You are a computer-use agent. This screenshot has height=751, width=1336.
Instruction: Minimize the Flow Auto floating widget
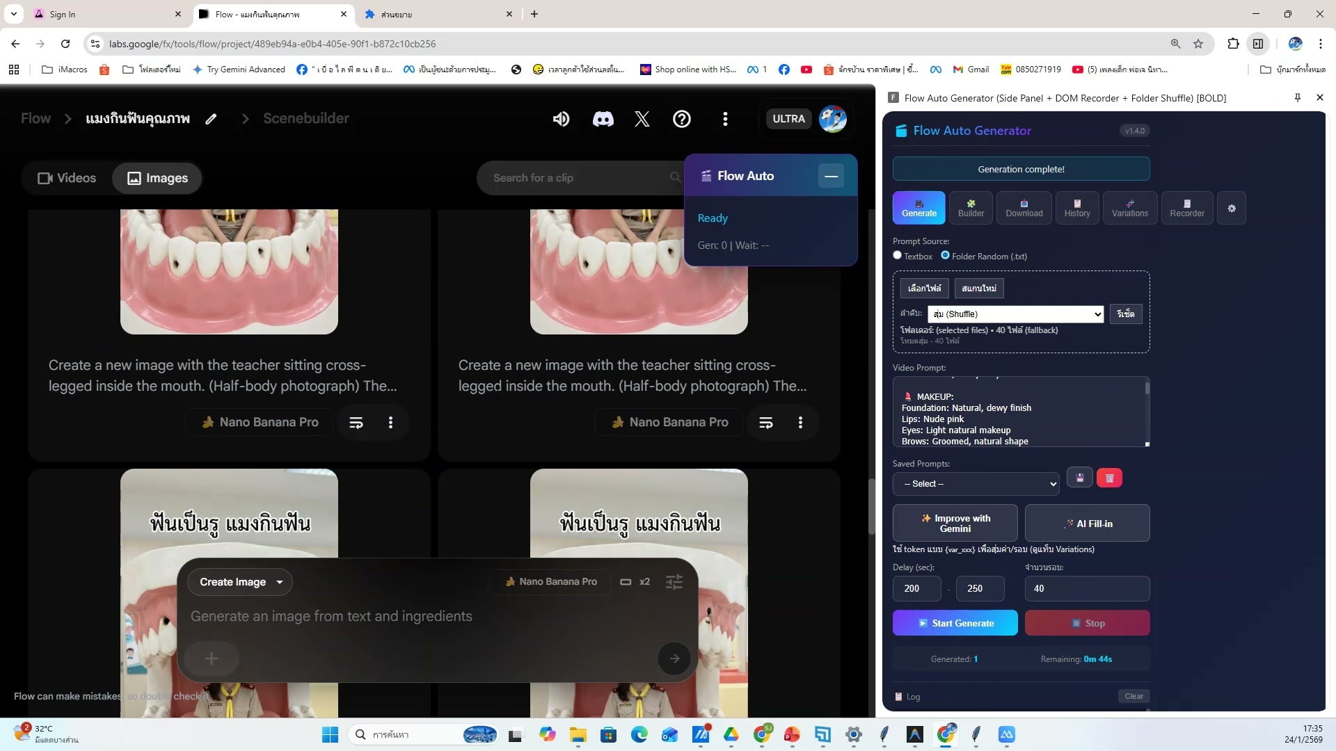tap(831, 177)
